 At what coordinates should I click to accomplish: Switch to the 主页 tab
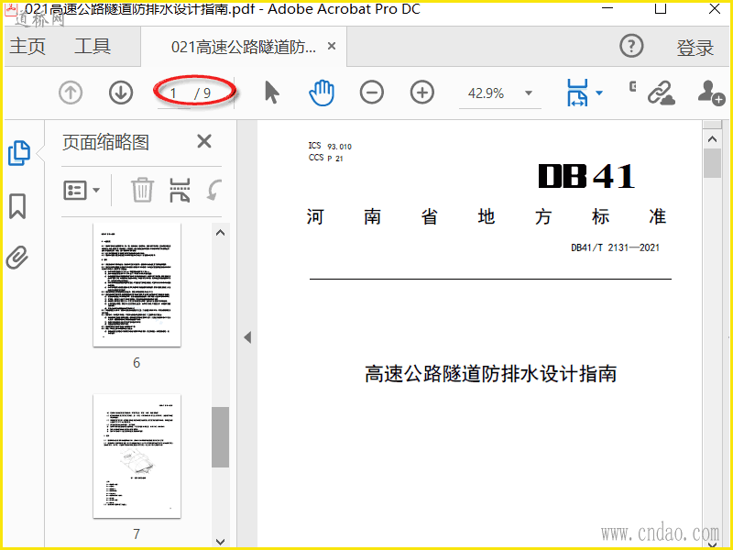coord(27,47)
